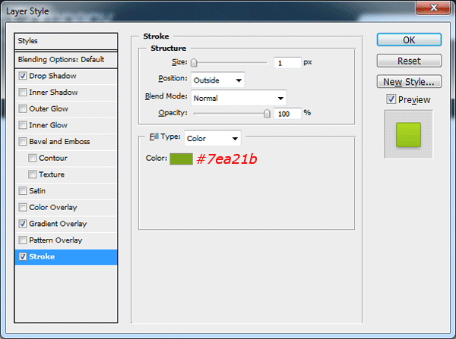The height and width of the screenshot is (339, 456).
Task: Enable the Inner Glow checkbox
Action: (x=23, y=125)
